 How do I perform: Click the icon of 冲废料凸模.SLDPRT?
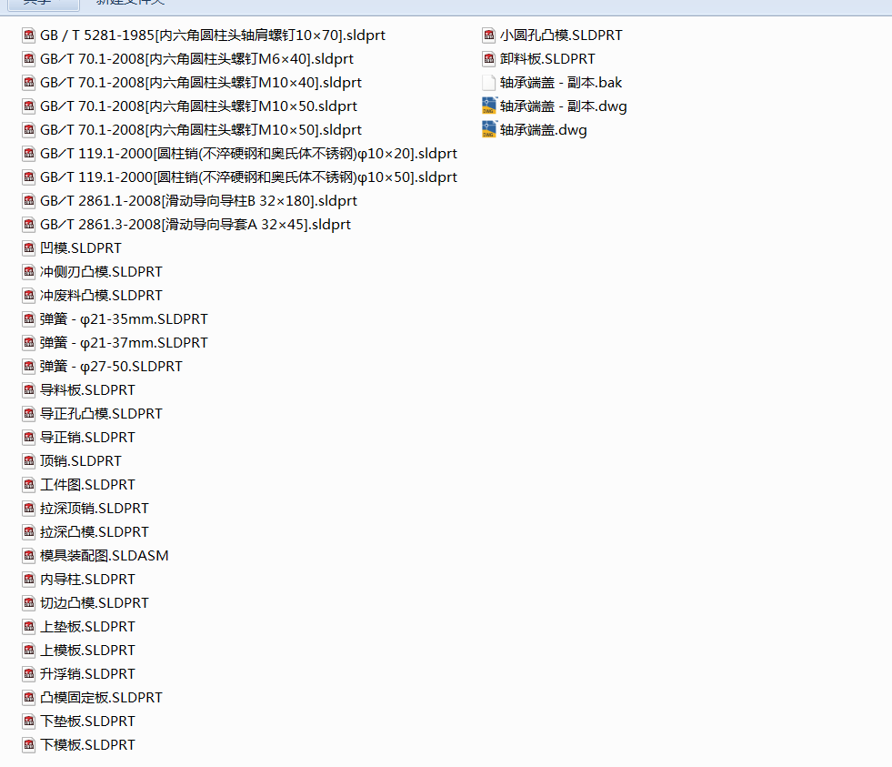pos(29,296)
